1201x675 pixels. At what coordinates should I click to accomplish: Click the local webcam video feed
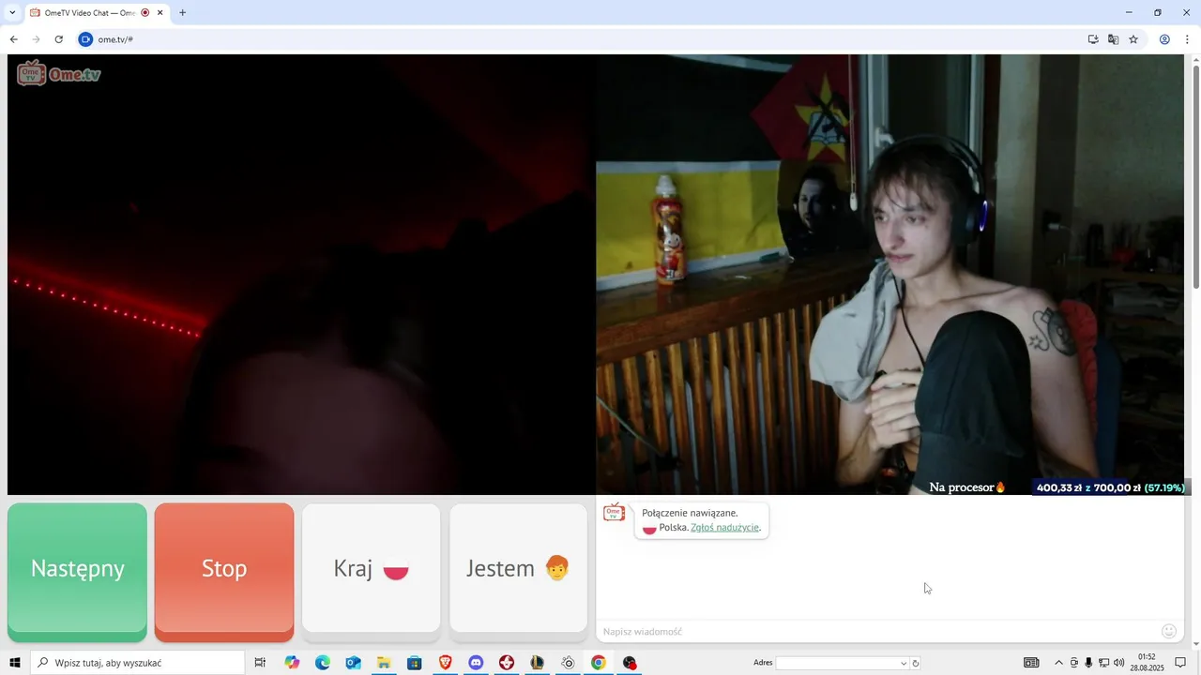889,275
